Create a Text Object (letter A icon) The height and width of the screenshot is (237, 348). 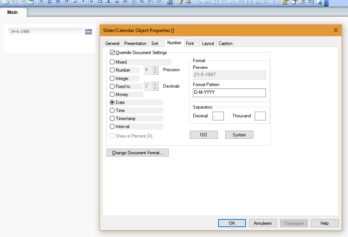coord(108,2)
